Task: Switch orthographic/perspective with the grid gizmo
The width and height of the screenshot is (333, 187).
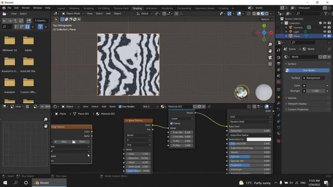Action: (x=270, y=64)
